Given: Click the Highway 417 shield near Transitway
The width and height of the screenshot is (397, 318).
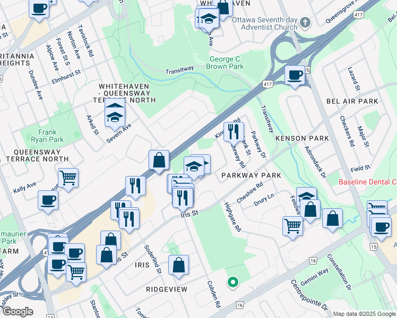Looking at the screenshot, I should tap(267, 84).
